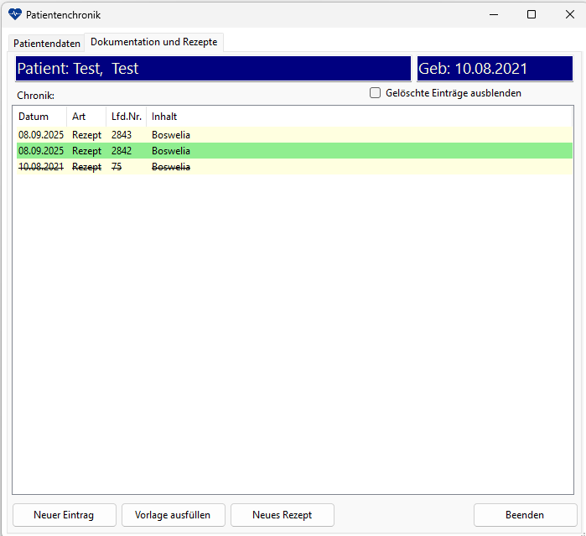Click Boswelia in the row numbered 2843
The image size is (586, 536).
click(171, 135)
